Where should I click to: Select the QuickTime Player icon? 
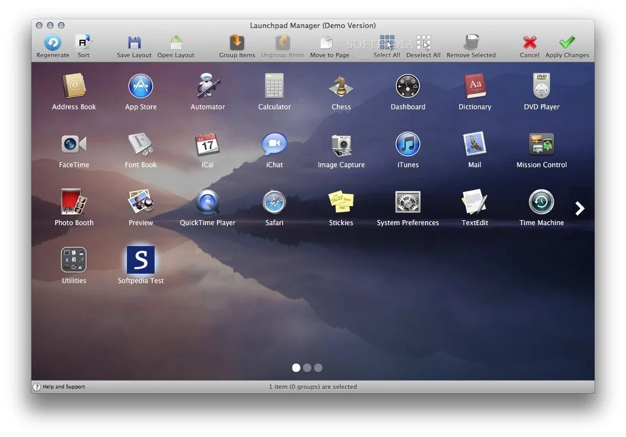pos(208,201)
